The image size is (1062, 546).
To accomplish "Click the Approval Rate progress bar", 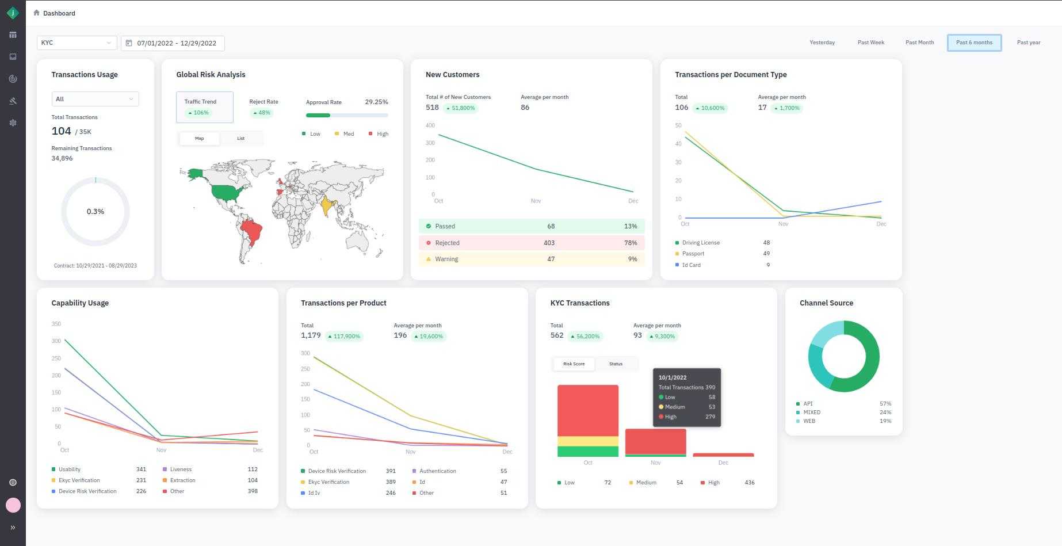I will click(347, 115).
